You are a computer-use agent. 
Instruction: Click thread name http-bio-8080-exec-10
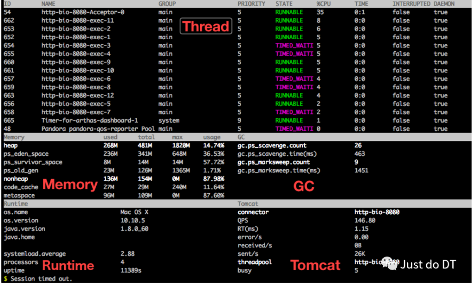78,71
